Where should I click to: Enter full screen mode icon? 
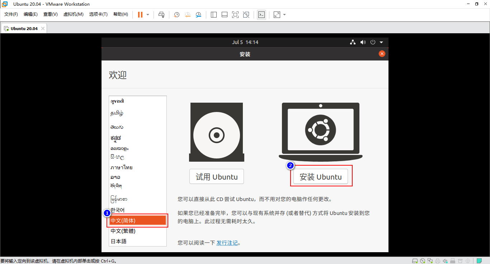click(235, 15)
